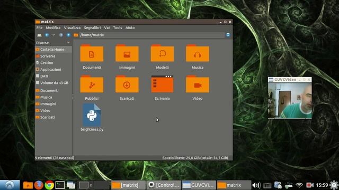Select the Scaricati folder in file view
Image resolution: width=339 pixels, height=190 pixels.
point(127,84)
